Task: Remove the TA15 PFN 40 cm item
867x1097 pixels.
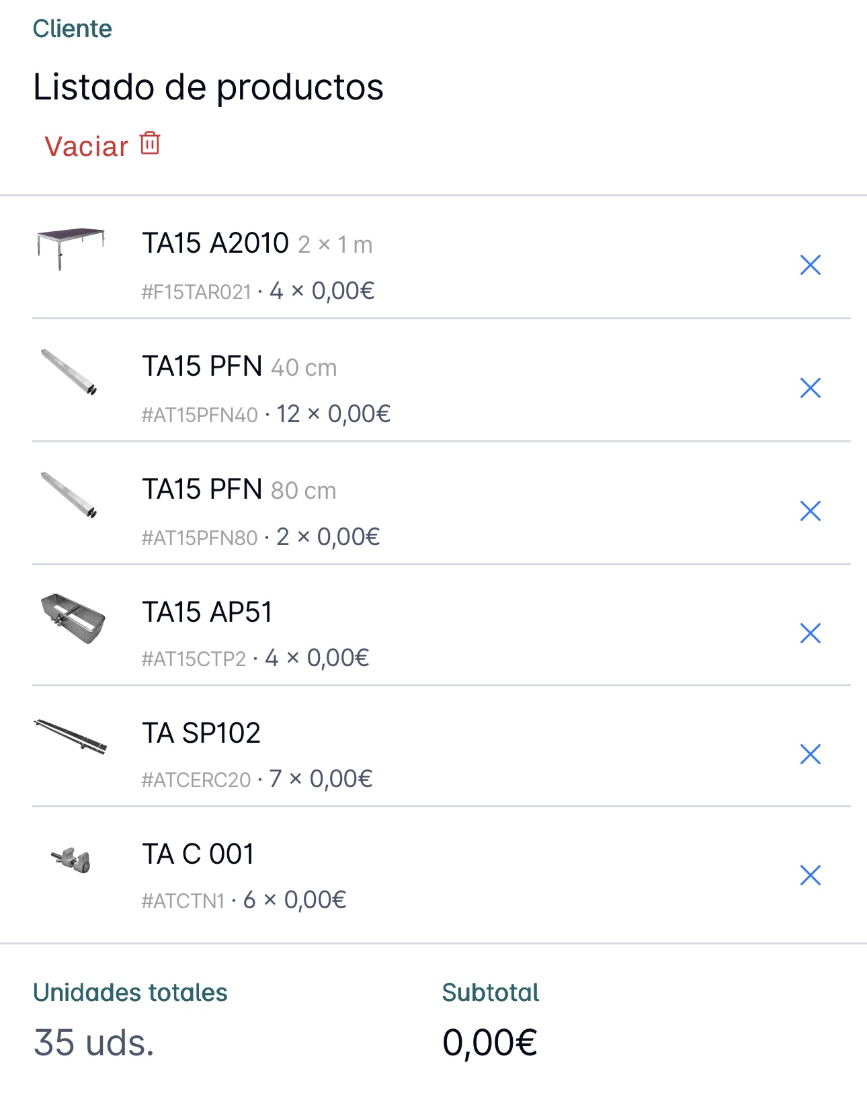Action: point(811,388)
